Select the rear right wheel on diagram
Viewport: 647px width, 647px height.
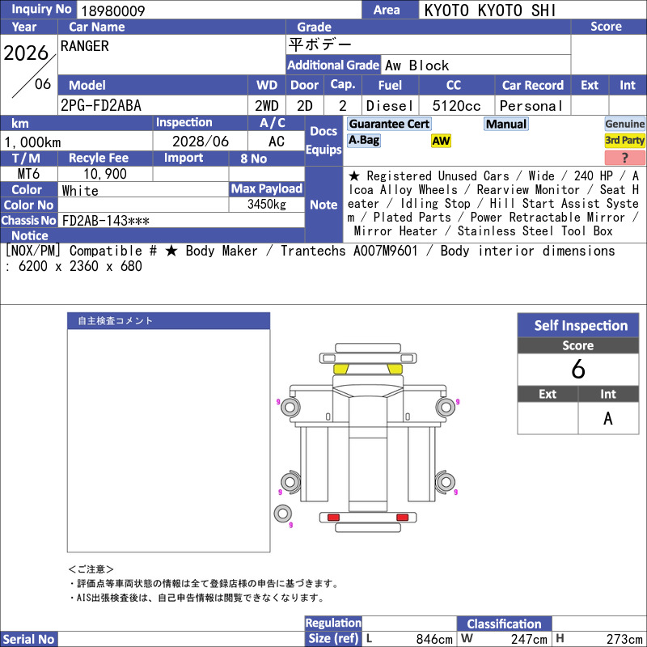446,481
